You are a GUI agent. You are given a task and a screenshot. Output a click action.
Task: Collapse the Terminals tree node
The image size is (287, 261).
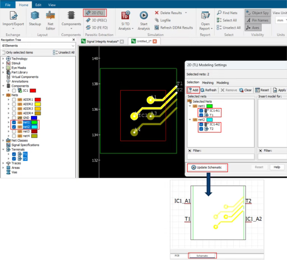pos(3,150)
